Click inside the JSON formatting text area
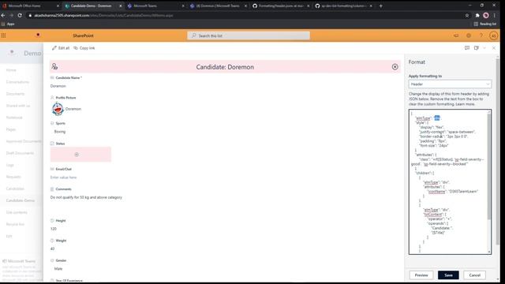Screen dimensions: 505x284 click(x=448, y=182)
